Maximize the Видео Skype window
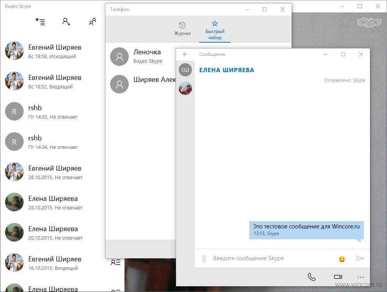The height and width of the screenshot is (292, 387). [x=360, y=7]
